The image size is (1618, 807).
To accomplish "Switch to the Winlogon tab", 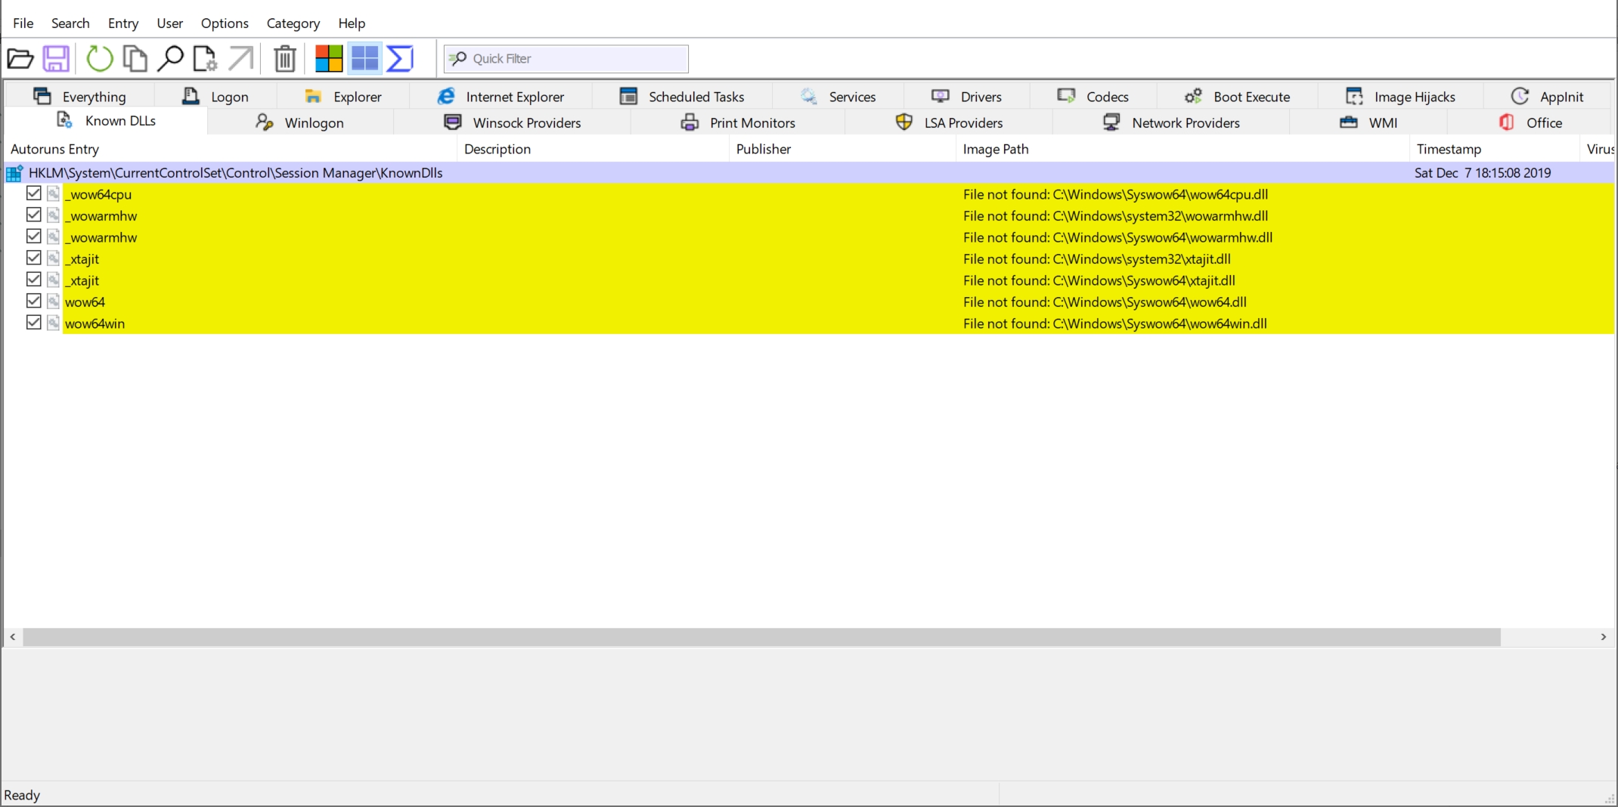I will click(300, 122).
